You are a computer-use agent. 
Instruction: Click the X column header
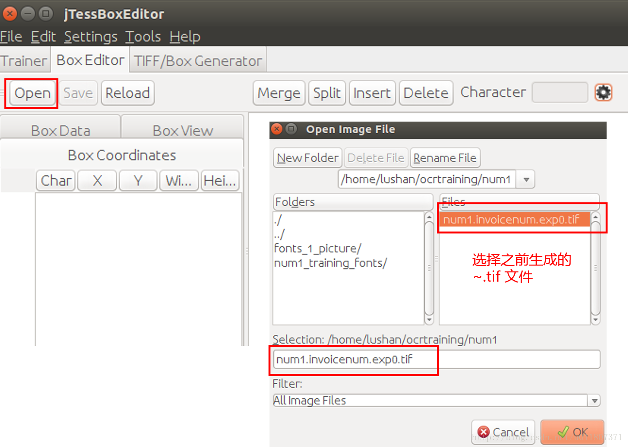point(97,181)
